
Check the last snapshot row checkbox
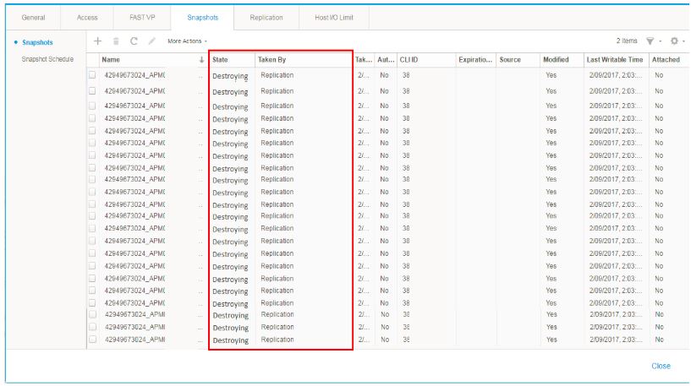click(92, 340)
